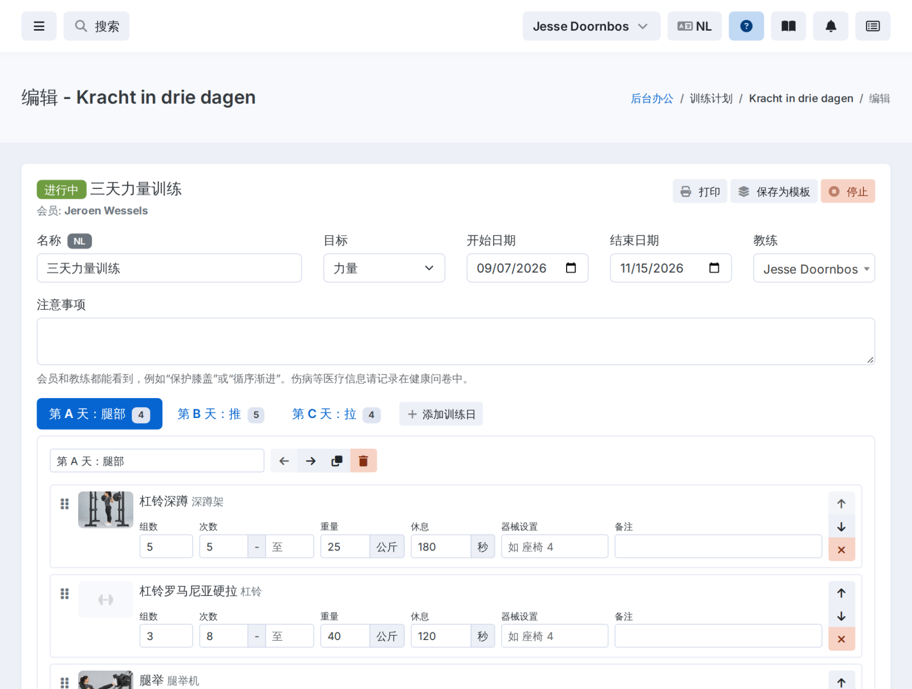Move 杠铃深蹲 exercise down

coord(841,527)
